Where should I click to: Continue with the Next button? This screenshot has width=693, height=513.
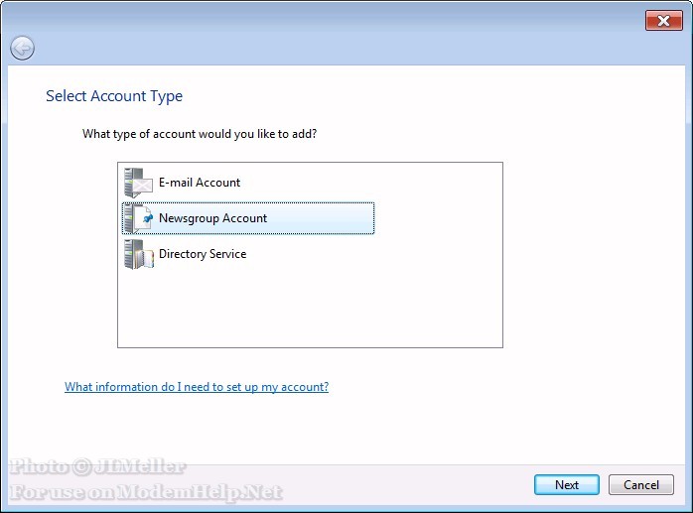pyautogui.click(x=567, y=485)
